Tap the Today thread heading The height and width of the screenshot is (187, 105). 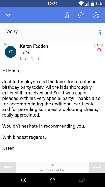tap(11, 31)
